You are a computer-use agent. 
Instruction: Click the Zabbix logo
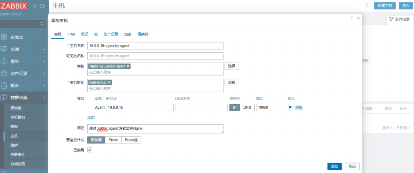tap(14, 6)
